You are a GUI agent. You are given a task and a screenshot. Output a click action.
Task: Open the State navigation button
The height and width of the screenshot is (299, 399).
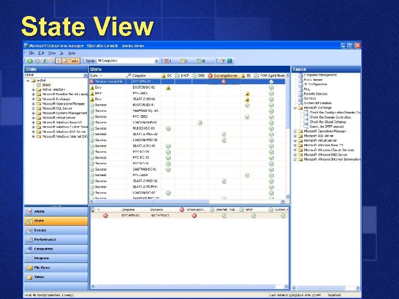pos(56,221)
